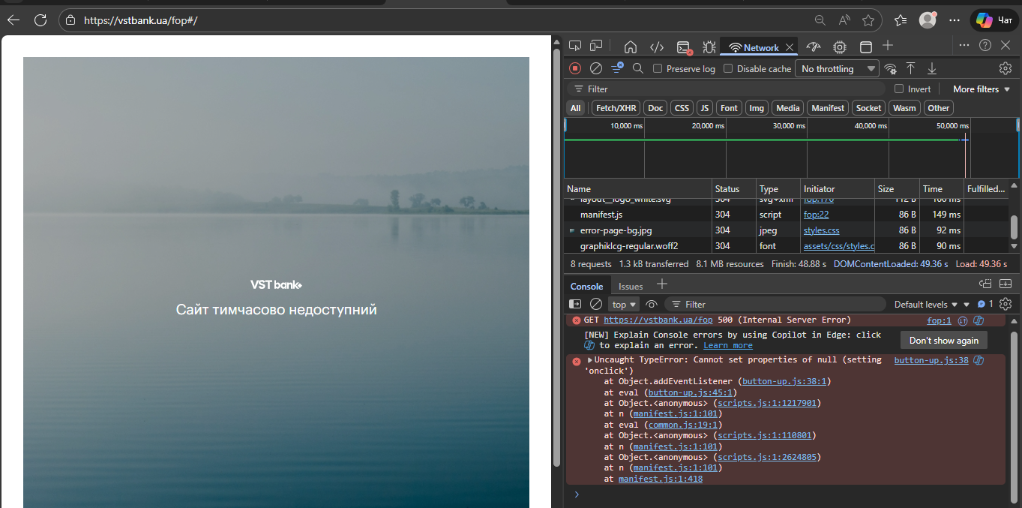The width and height of the screenshot is (1022, 508).
Task: Open DevTools customize ellipsis menu
Action: [965, 46]
